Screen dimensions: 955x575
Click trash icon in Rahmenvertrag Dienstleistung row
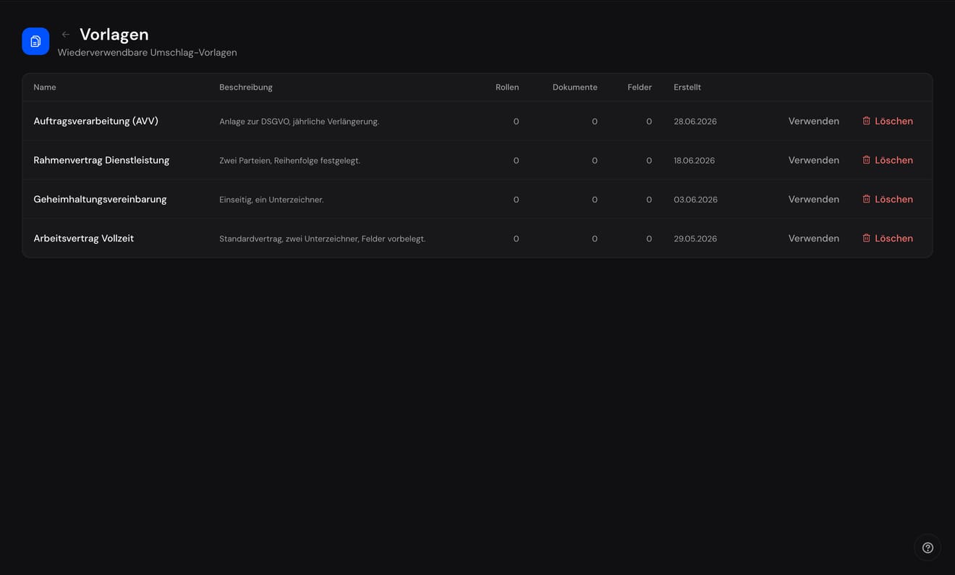[866, 160]
